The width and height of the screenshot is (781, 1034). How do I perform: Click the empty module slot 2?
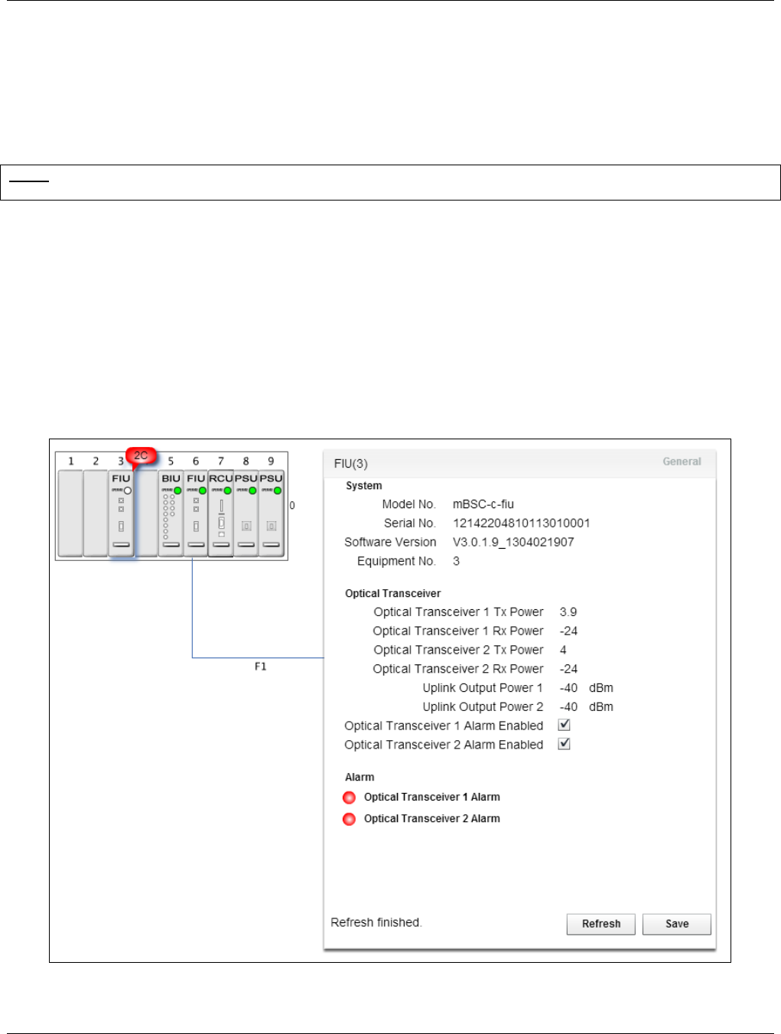click(96, 514)
